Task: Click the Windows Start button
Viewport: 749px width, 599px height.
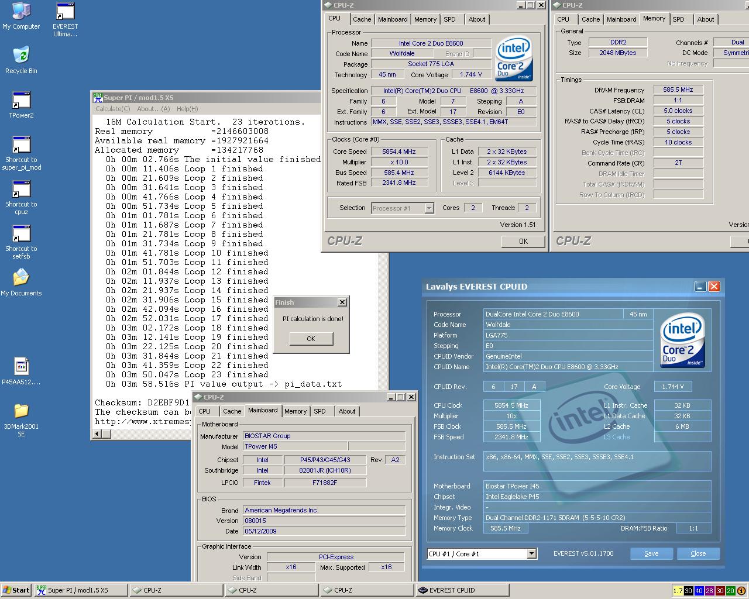Action: coord(16,590)
